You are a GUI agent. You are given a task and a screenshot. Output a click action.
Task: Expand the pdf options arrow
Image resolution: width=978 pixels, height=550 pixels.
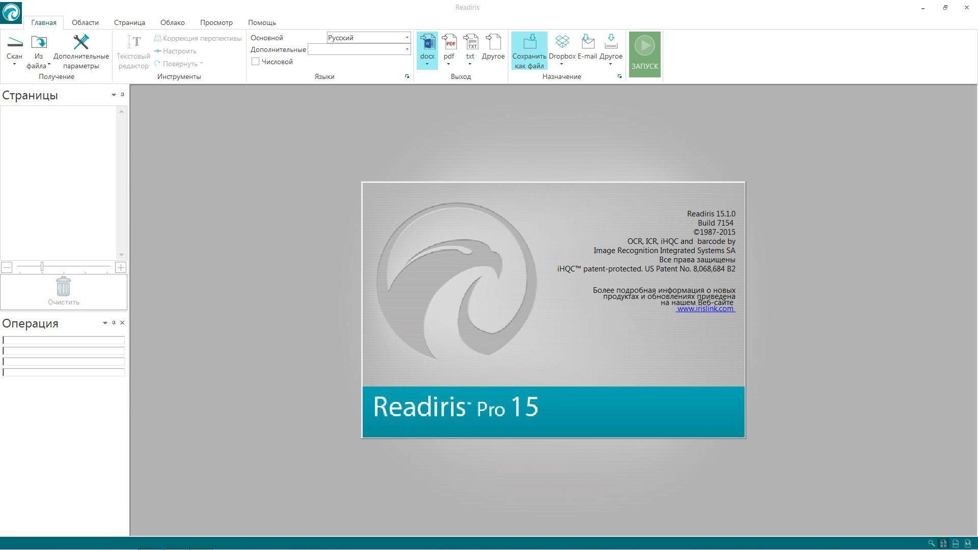tap(448, 64)
